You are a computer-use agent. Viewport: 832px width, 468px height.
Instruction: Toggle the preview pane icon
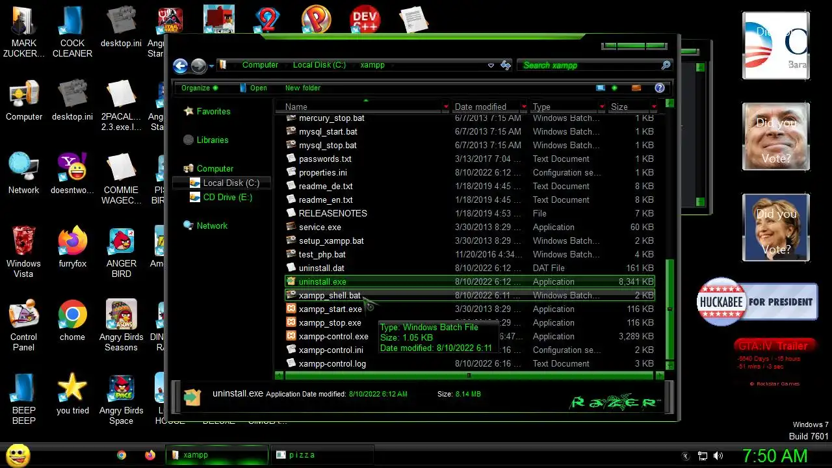coord(636,88)
